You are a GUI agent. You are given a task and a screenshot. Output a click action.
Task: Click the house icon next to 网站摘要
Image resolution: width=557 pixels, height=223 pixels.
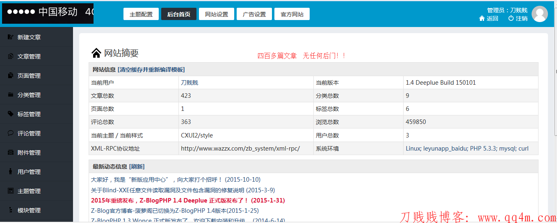pyautogui.click(x=96, y=53)
